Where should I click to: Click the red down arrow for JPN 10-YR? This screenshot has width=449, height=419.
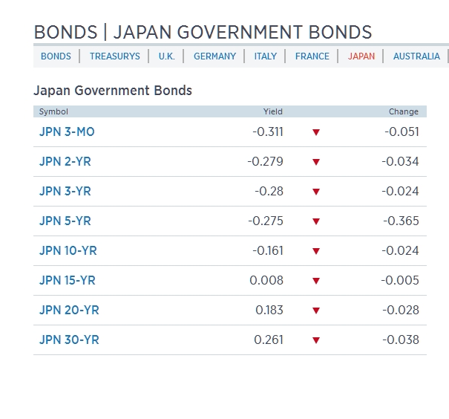pyautogui.click(x=315, y=251)
